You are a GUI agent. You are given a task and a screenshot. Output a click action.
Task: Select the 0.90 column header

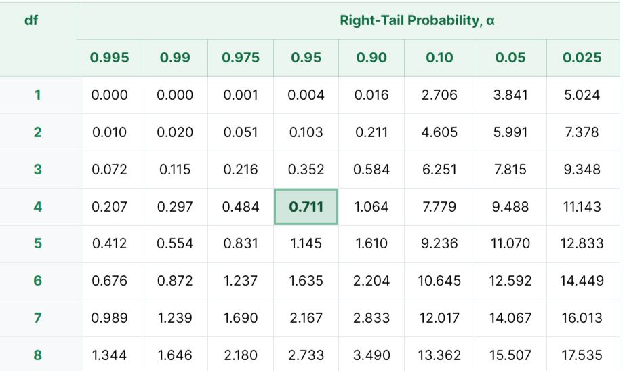click(371, 58)
